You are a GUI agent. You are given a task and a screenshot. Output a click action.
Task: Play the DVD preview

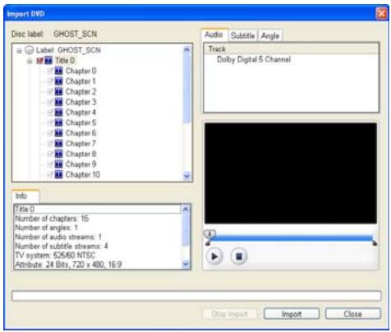click(x=214, y=256)
